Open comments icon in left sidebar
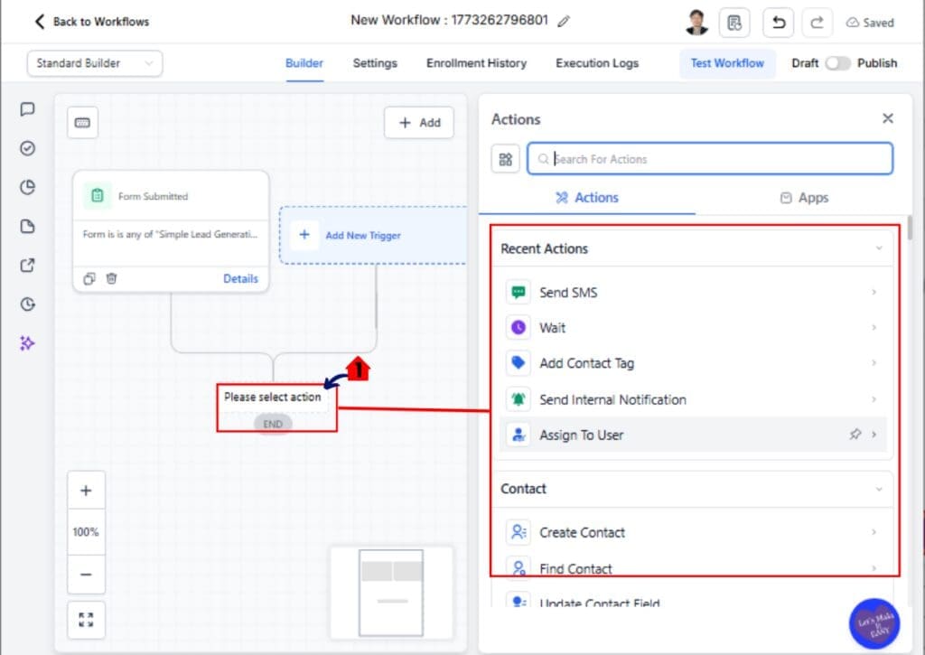Screen dimensions: 925x655 [27, 109]
